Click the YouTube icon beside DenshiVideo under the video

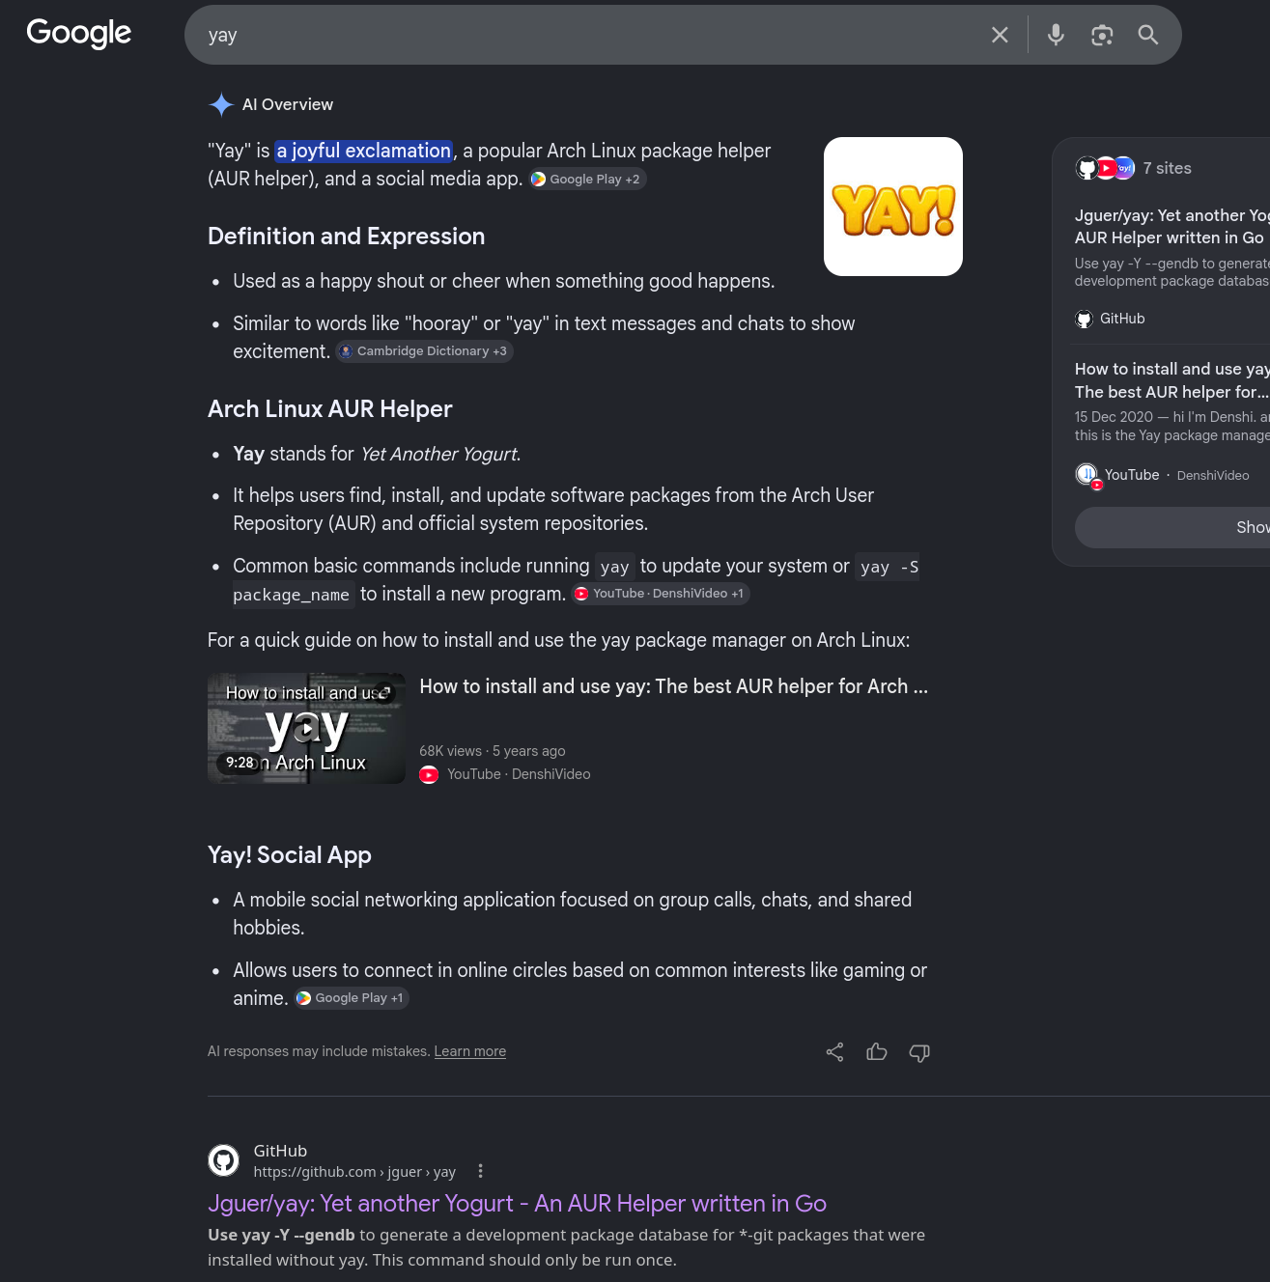click(x=429, y=774)
